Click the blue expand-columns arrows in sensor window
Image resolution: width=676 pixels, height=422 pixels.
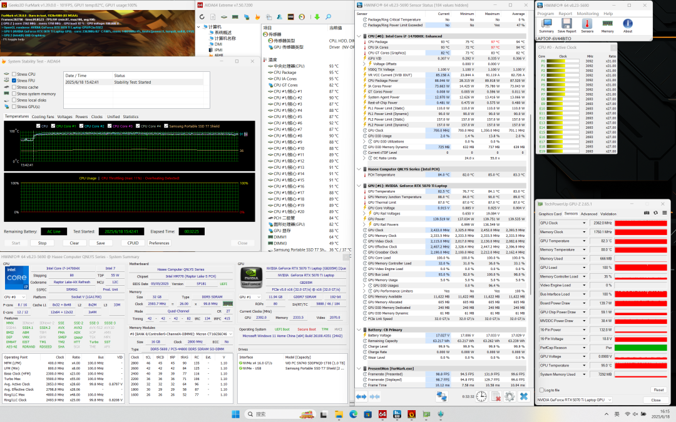click(361, 396)
